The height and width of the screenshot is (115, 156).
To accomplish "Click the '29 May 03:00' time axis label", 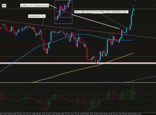I will point(127,114).
